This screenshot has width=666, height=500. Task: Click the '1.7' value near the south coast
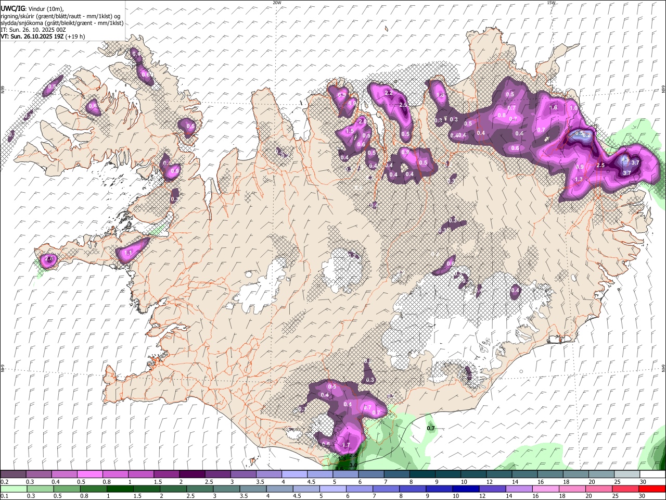pyautogui.click(x=347, y=445)
